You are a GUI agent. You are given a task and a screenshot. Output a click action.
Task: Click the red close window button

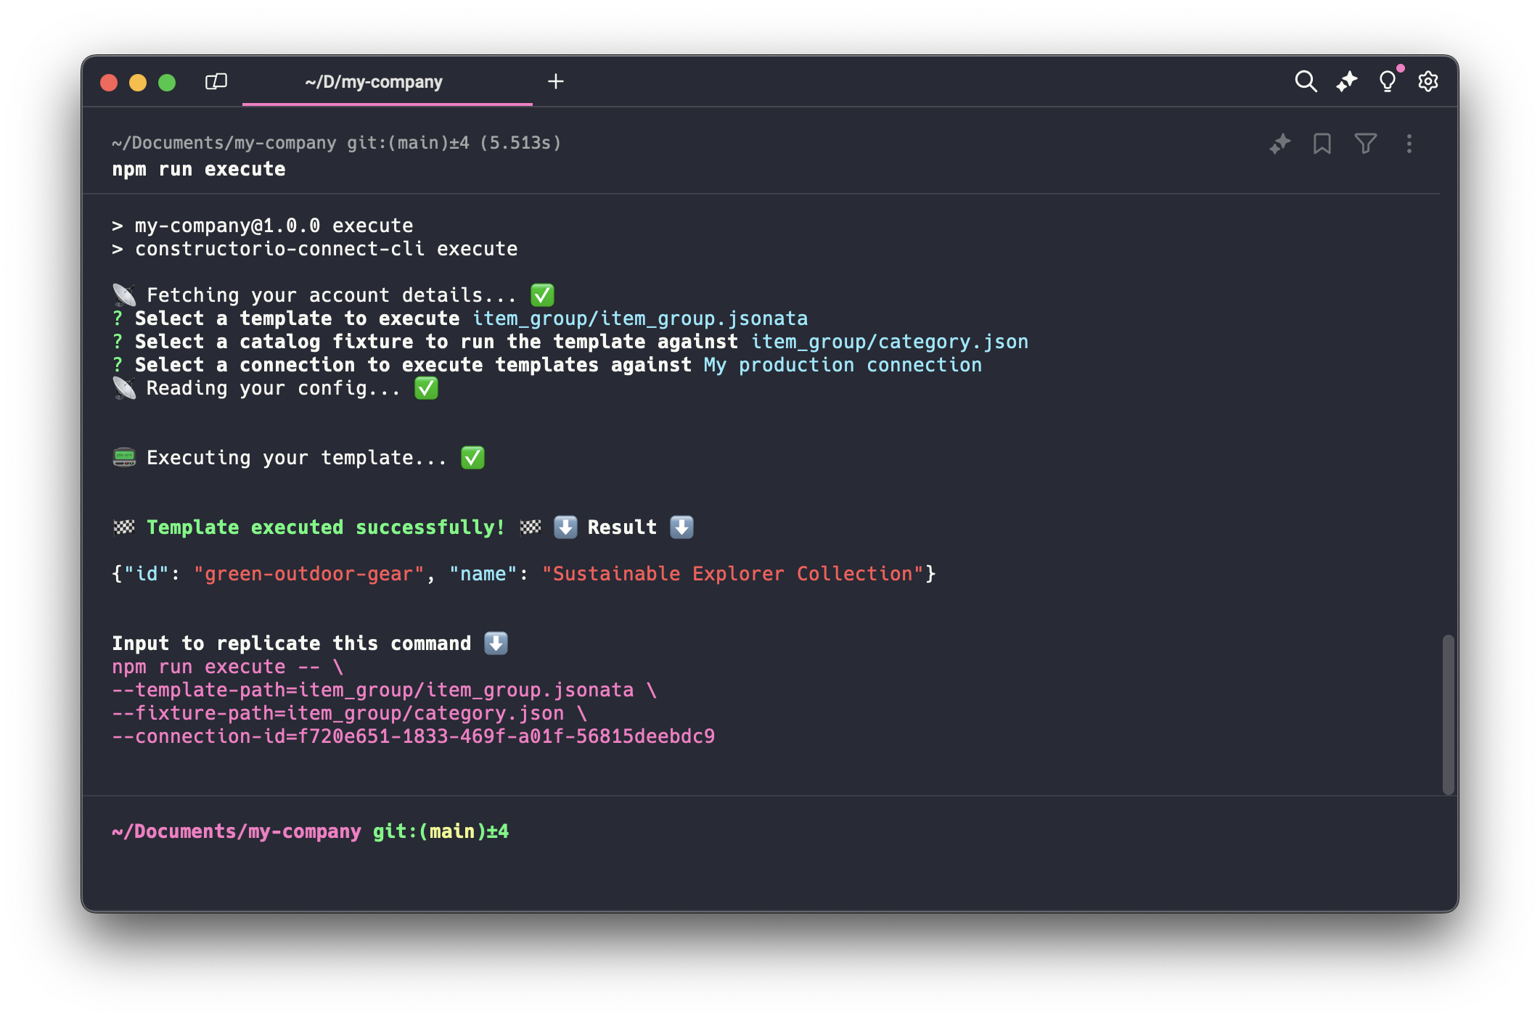(x=109, y=82)
